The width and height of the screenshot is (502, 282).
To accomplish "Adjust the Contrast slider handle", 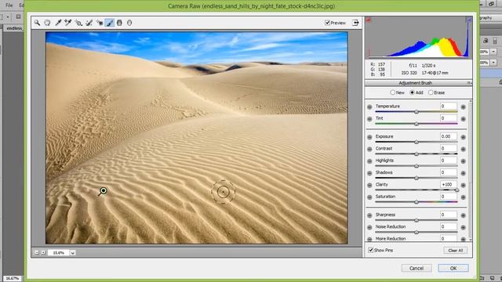I will pos(417,154).
